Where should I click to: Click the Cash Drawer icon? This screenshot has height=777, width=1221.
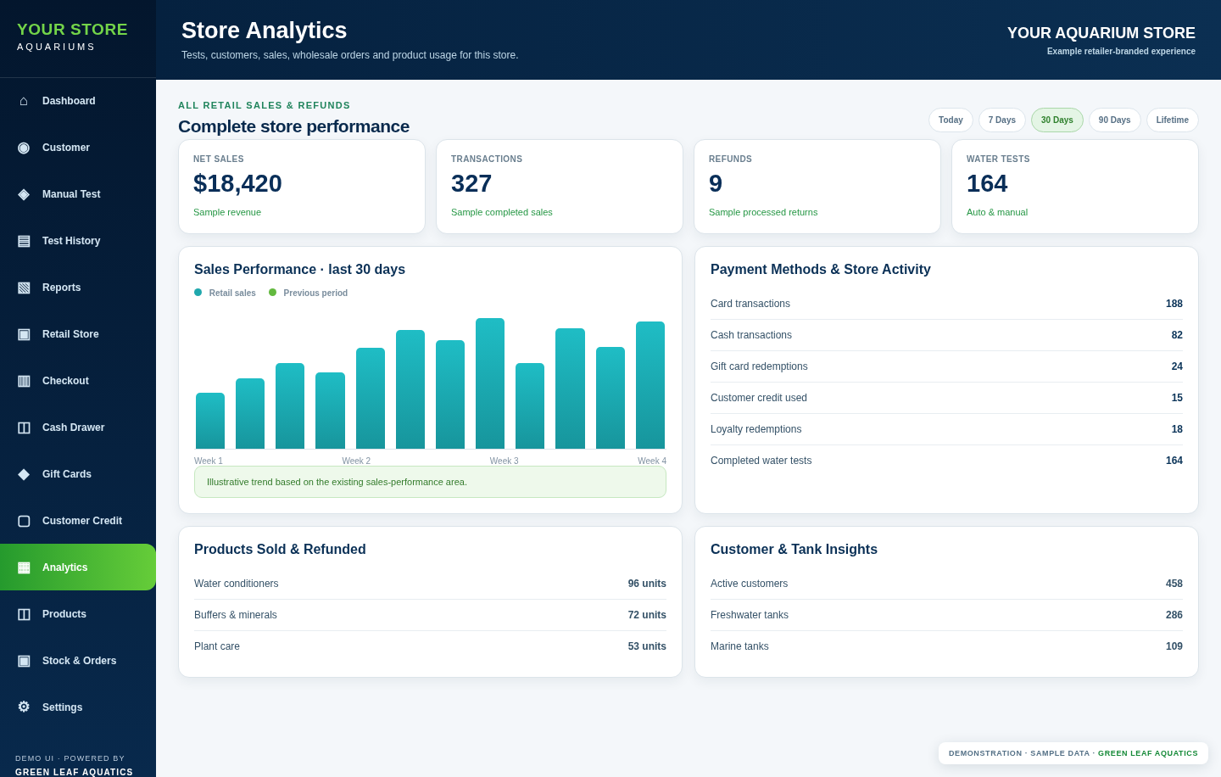click(x=24, y=428)
